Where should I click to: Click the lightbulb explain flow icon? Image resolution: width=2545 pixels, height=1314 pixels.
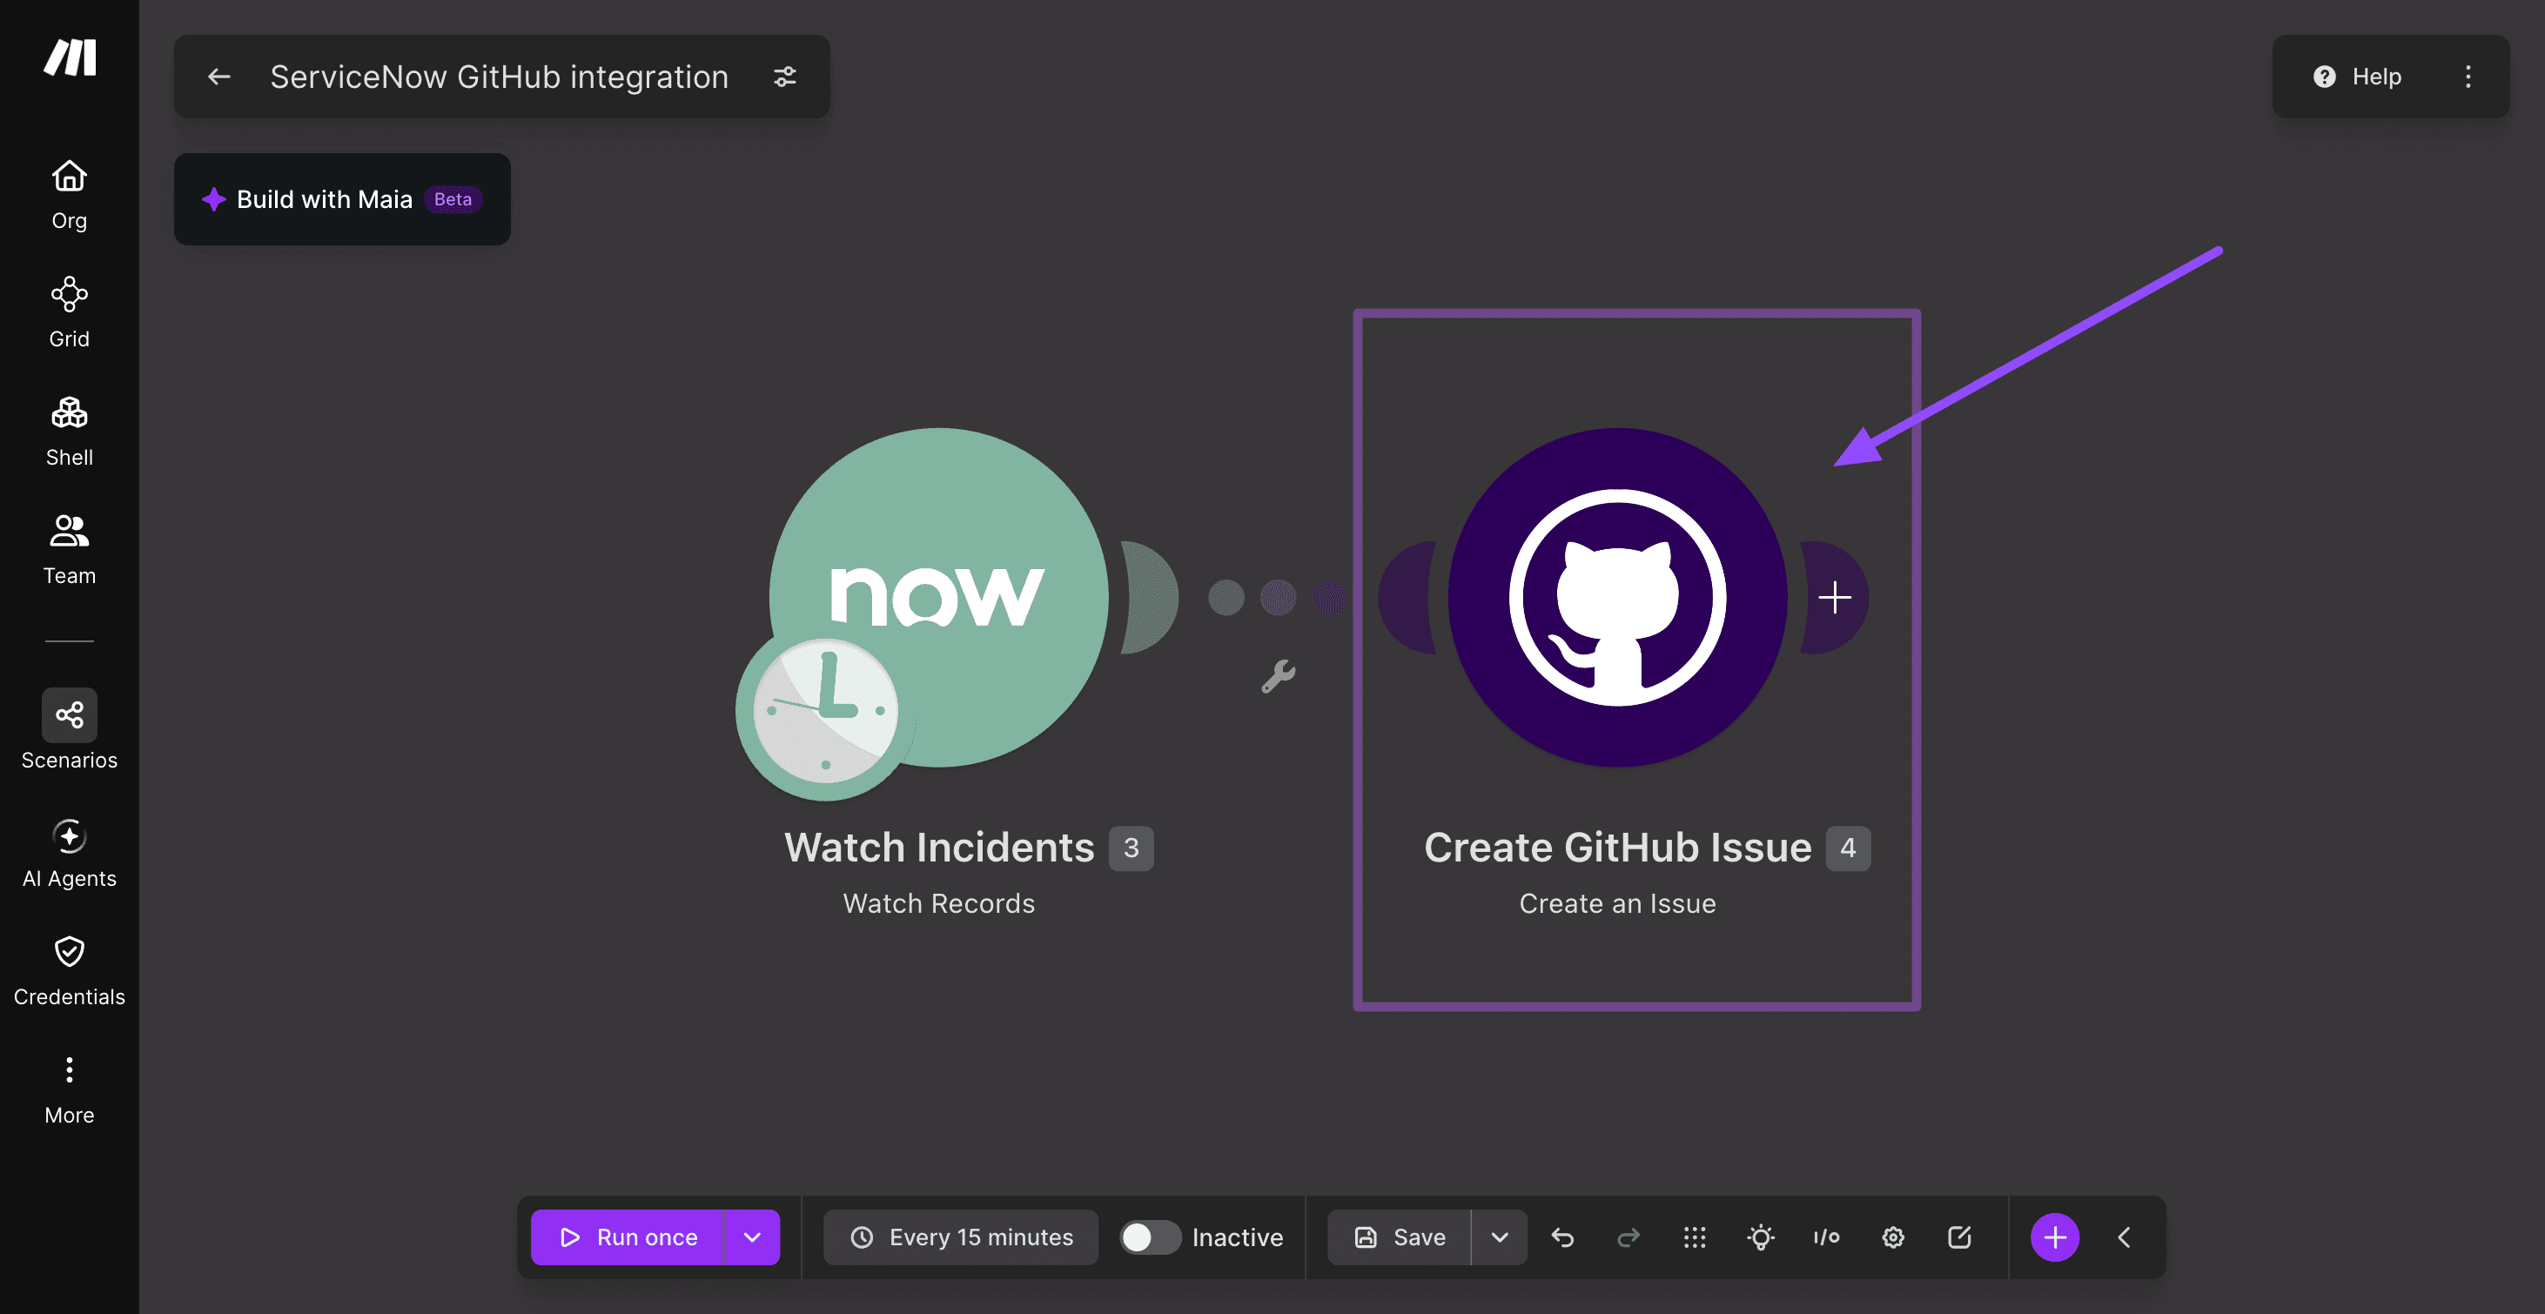[x=1761, y=1237]
